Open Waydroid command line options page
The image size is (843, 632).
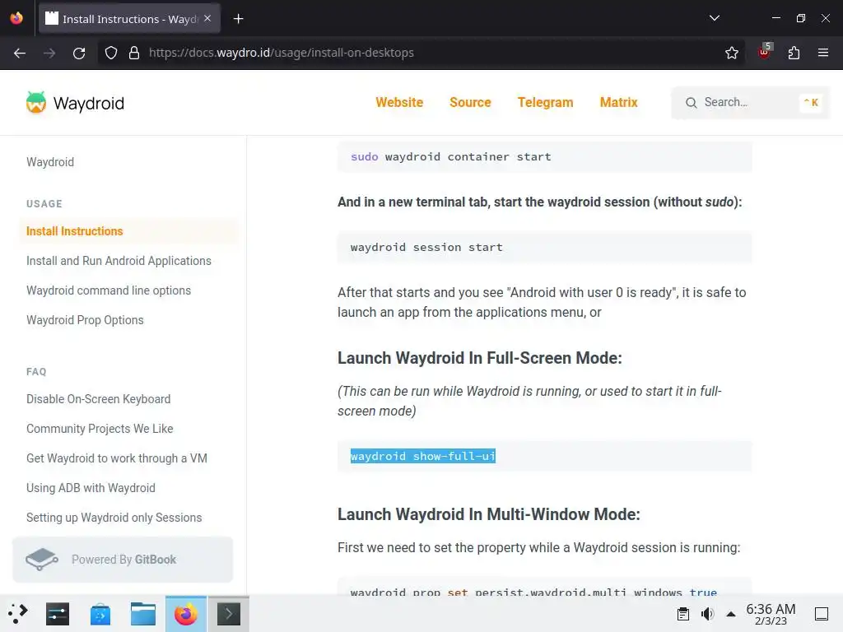[109, 290]
